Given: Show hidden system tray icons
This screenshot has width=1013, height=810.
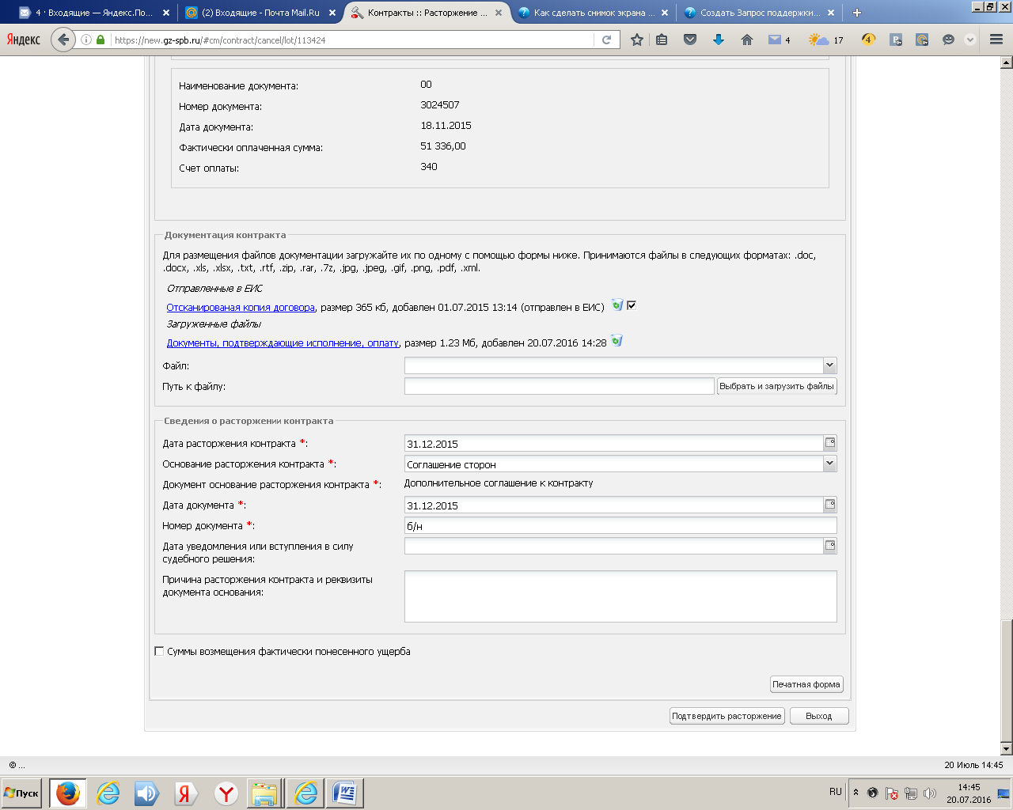Looking at the screenshot, I should click(856, 793).
